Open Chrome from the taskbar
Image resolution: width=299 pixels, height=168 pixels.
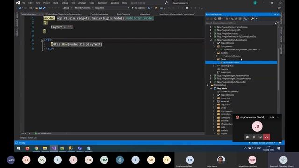pyautogui.click(x=36, y=148)
